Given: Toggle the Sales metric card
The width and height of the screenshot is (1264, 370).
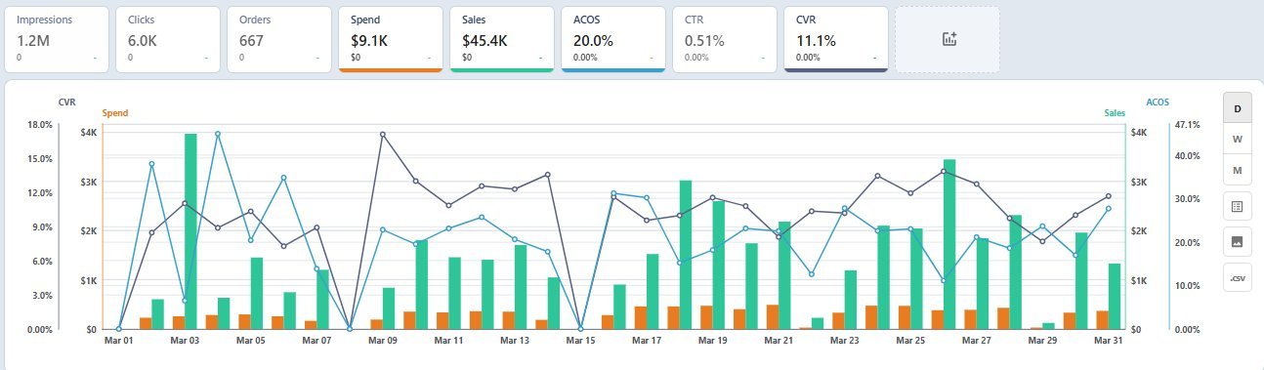Looking at the screenshot, I should point(502,39).
